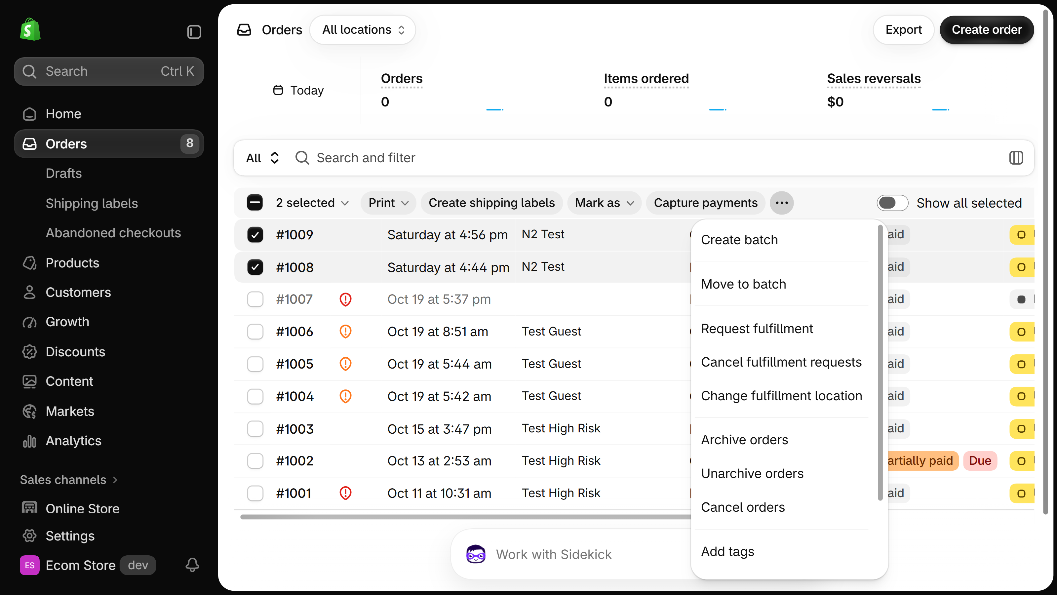1057x595 pixels.
Task: Uncheck order #1009 checkbox
Action: point(255,235)
